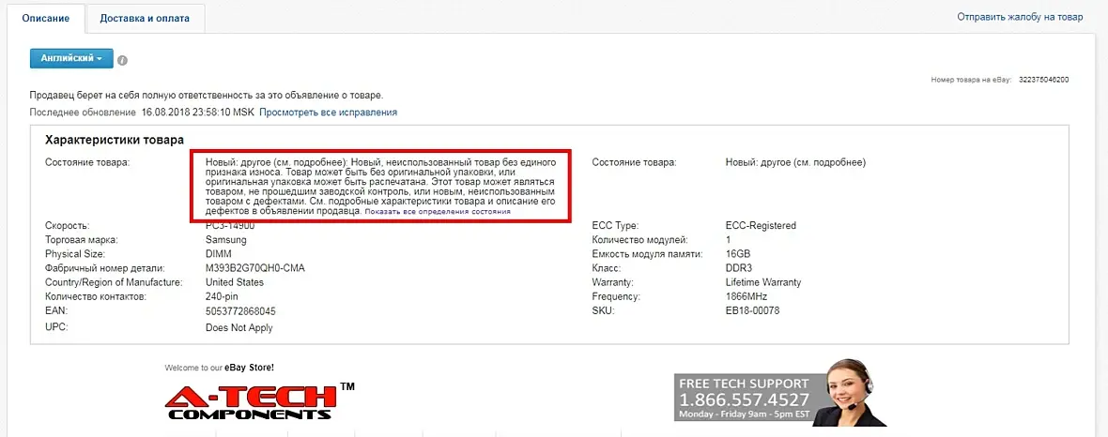Image resolution: width=1108 pixels, height=437 pixels.
Task: Click the support agent photo with headset
Action: [858, 392]
